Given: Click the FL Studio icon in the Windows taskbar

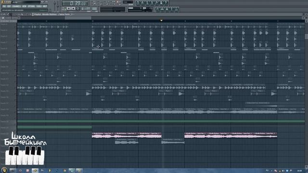Looking at the screenshot, I should [35, 171].
